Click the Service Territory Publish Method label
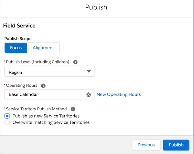Image resolution: width=194 pixels, height=154 pixels. (36, 109)
